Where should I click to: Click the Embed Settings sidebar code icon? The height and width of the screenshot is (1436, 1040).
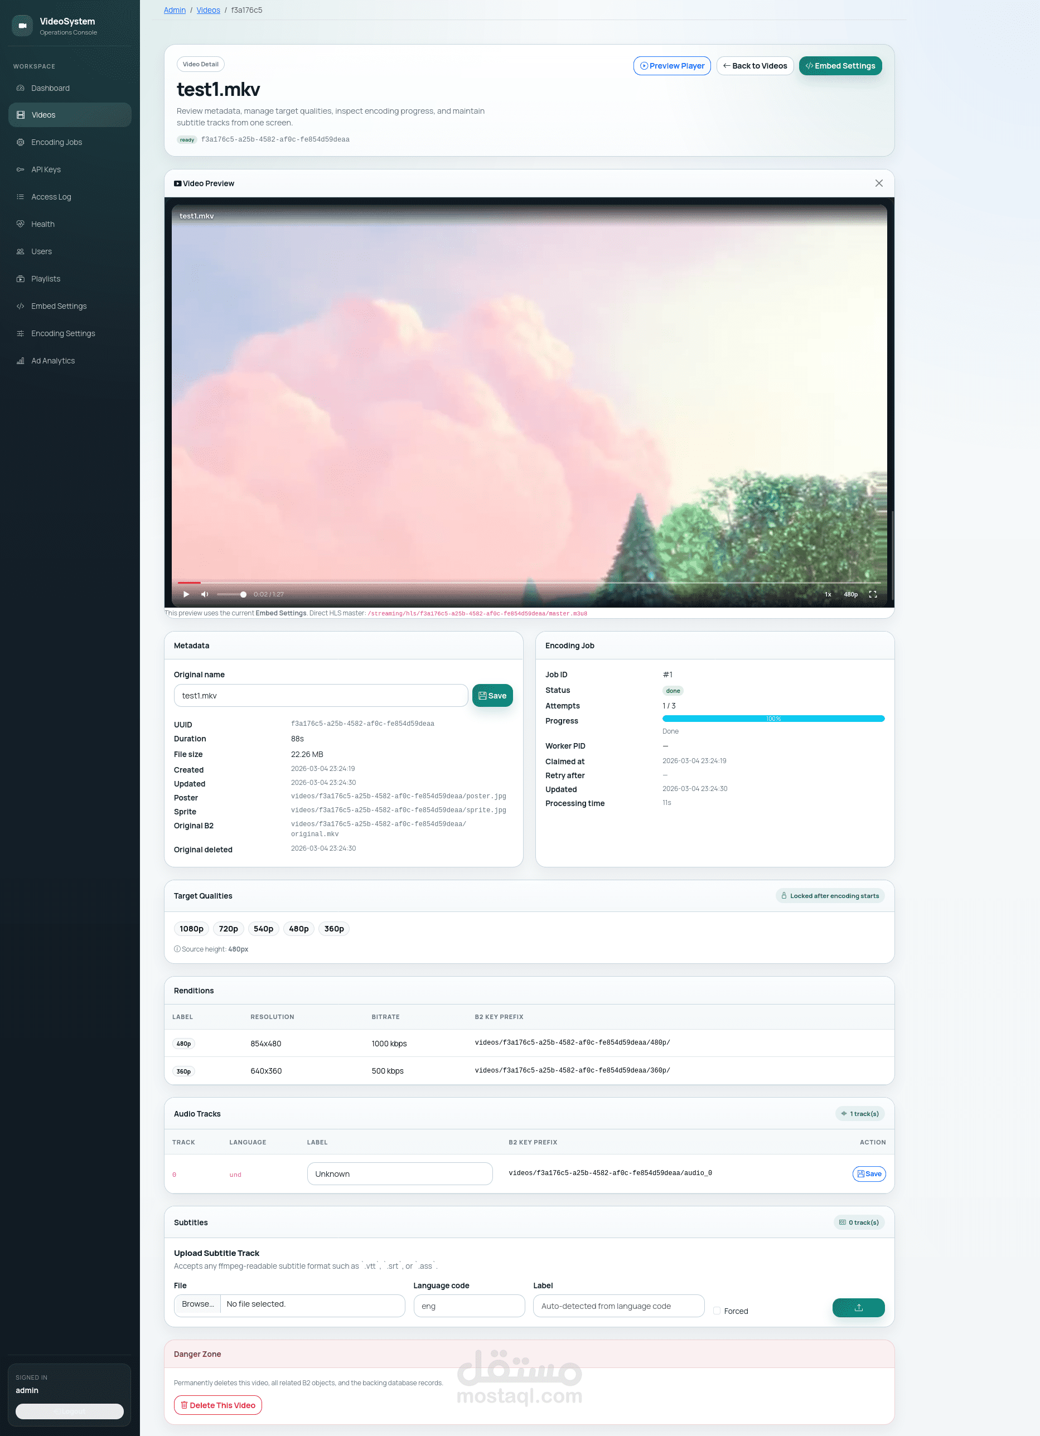tap(20, 306)
